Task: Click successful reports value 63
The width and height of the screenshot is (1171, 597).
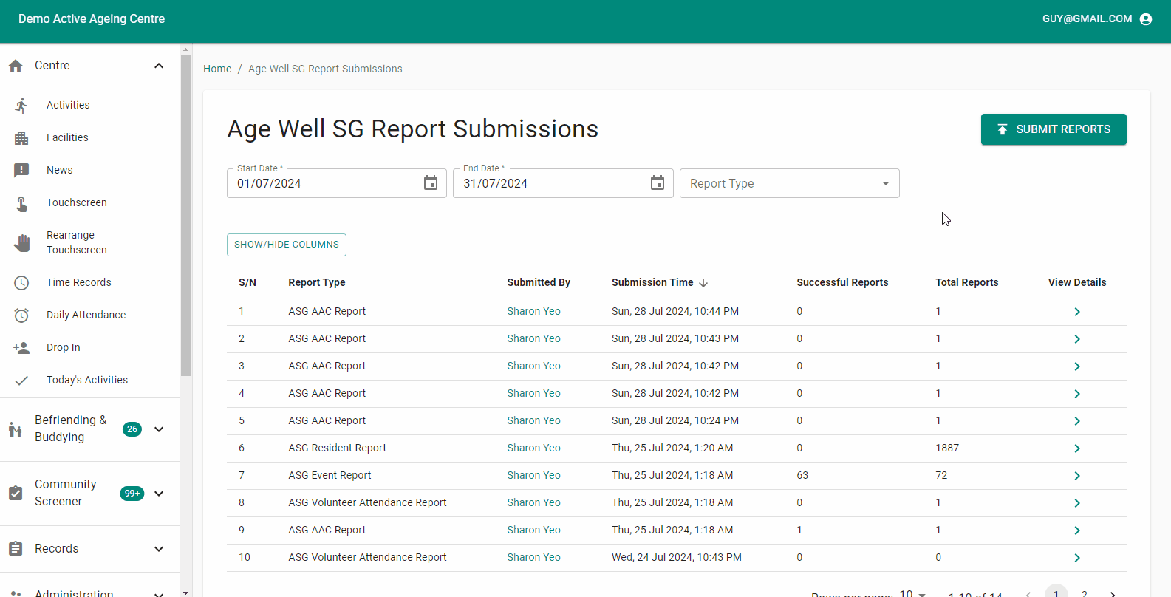Action: [802, 475]
